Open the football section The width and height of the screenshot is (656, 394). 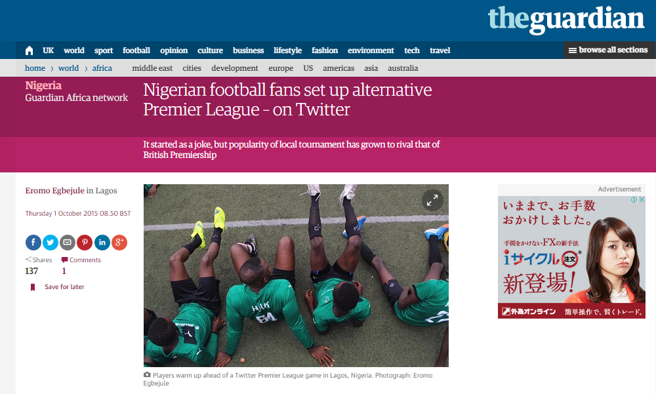pyautogui.click(x=136, y=50)
